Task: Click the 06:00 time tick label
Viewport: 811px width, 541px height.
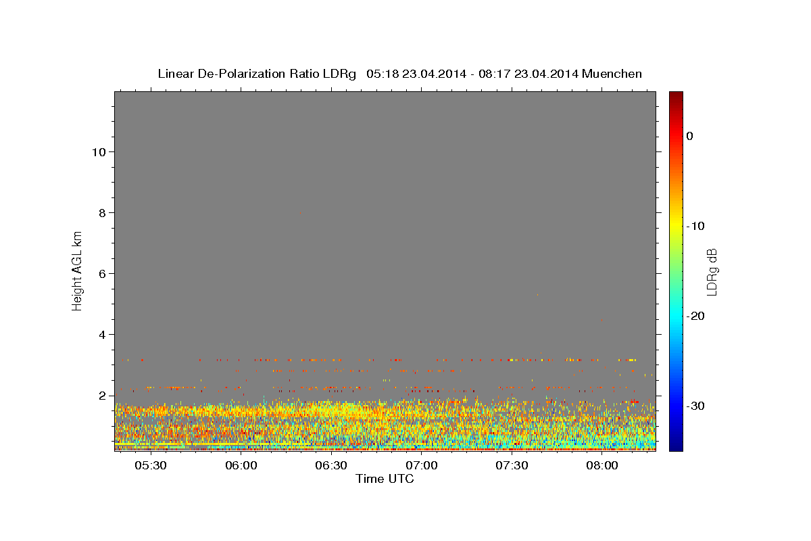Action: pos(241,466)
